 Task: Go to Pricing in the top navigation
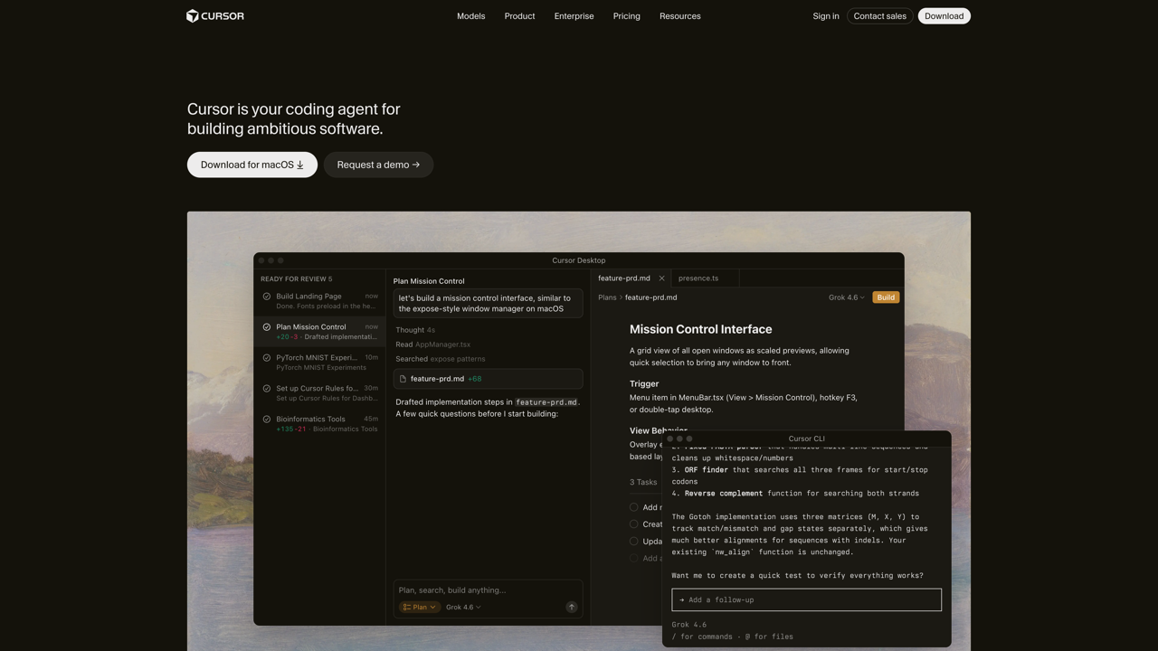pos(626,16)
